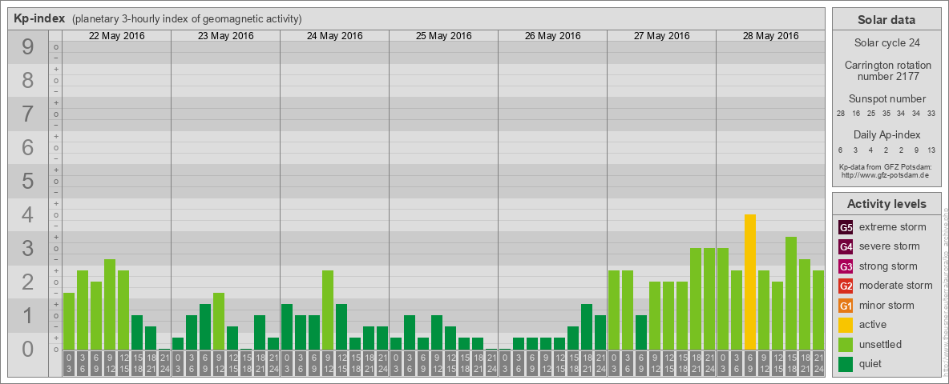Click the 21-24 hour label under 28 May

[818, 364]
